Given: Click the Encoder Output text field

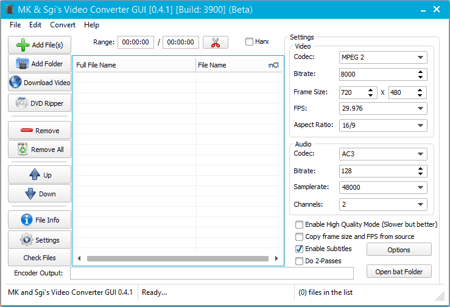Looking at the screenshot, I should [212, 273].
